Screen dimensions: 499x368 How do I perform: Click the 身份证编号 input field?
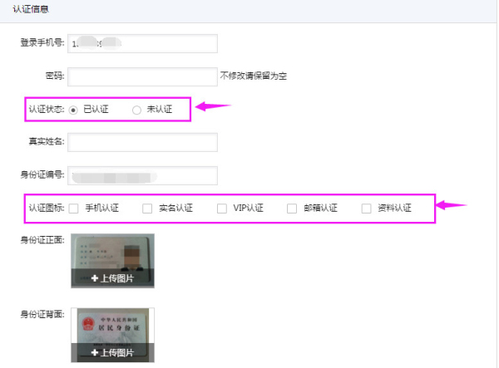pos(142,175)
